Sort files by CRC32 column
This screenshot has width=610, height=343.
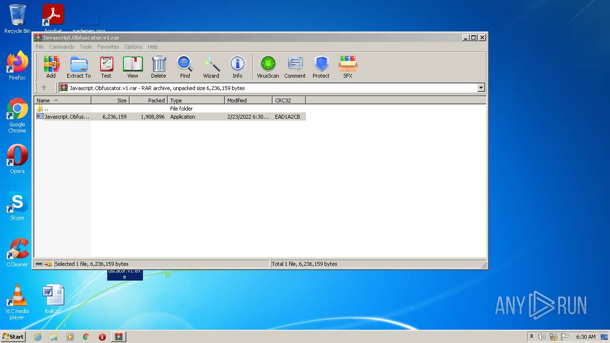point(289,101)
